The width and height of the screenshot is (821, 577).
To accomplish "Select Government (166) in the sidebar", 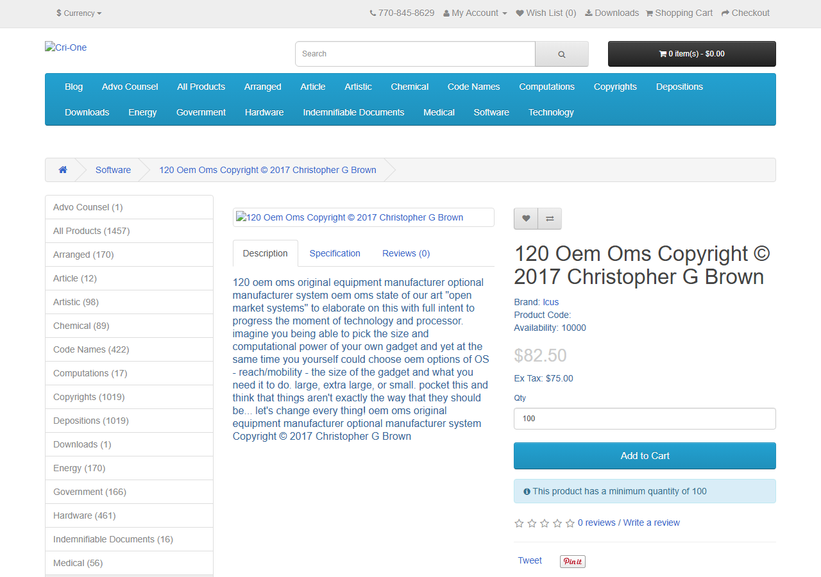I will click(x=129, y=492).
